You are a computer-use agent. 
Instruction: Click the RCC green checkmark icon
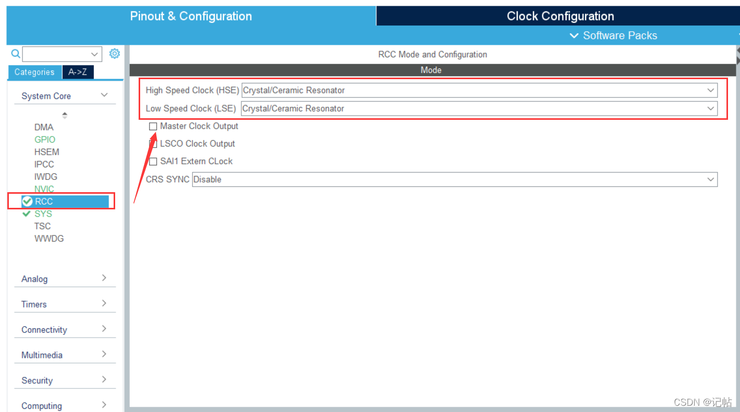[27, 202]
